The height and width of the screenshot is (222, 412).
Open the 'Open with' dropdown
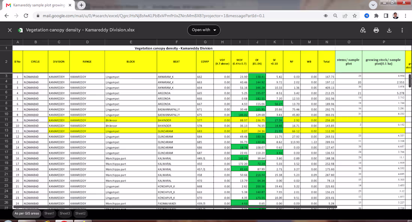(x=204, y=30)
